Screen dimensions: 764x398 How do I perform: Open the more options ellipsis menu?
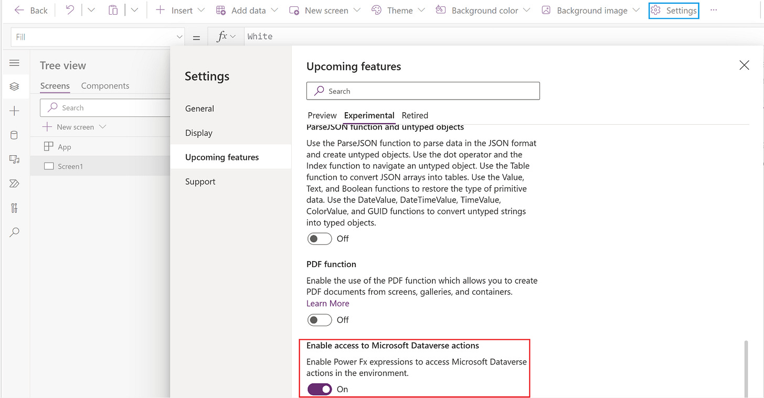(713, 10)
